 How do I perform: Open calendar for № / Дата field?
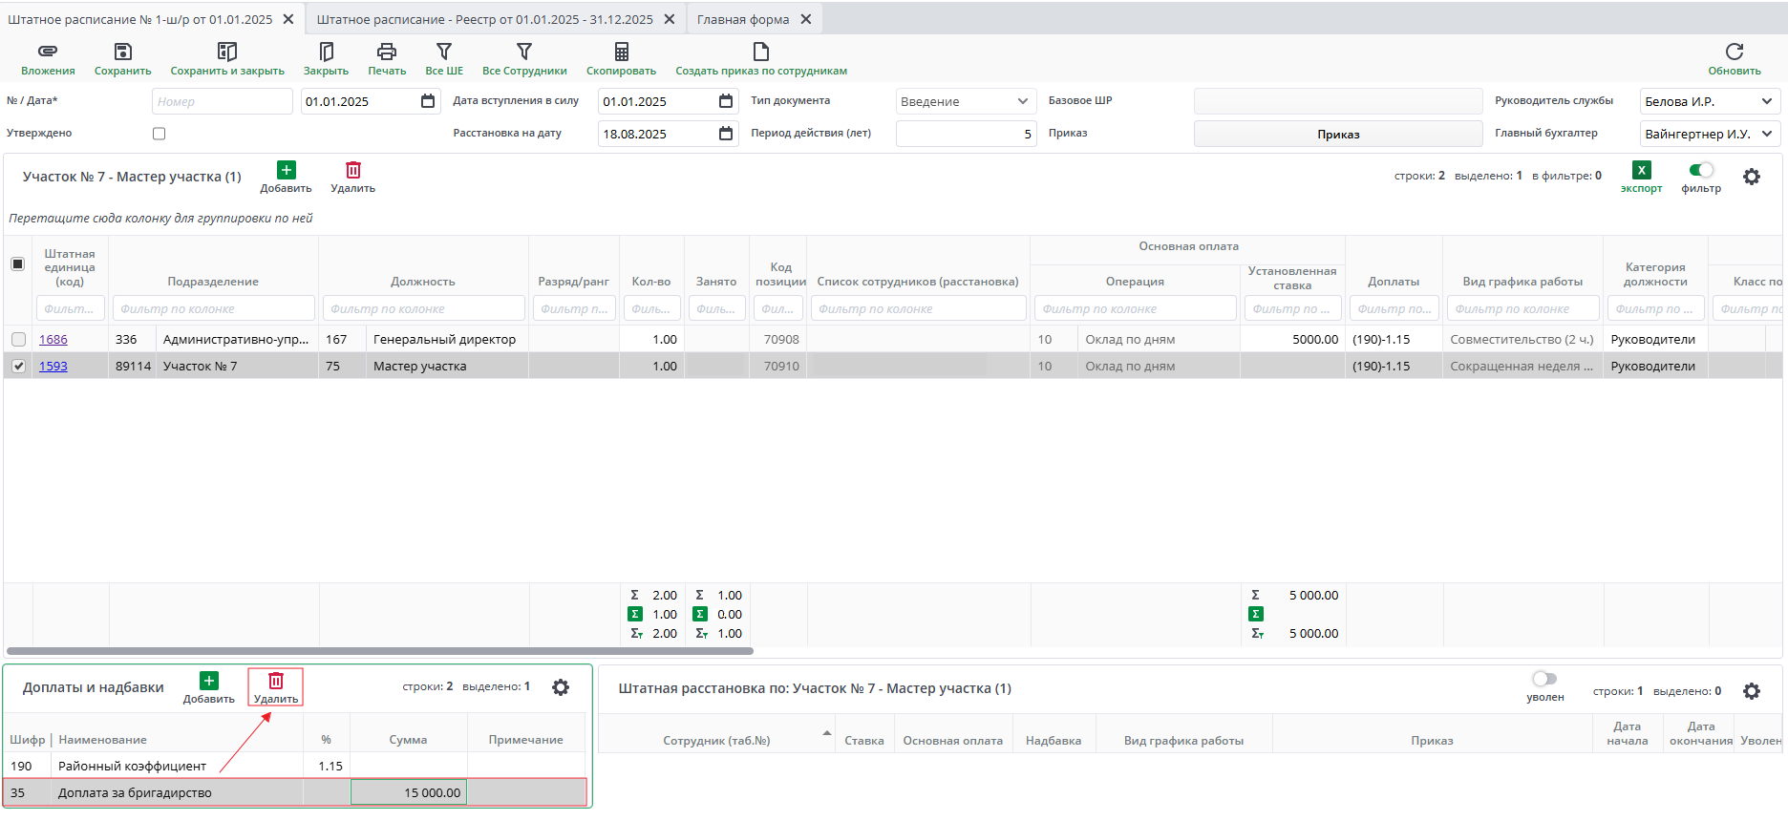tap(428, 101)
